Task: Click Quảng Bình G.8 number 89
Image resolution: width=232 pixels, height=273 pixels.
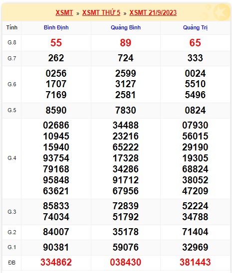Action: pos(126,43)
